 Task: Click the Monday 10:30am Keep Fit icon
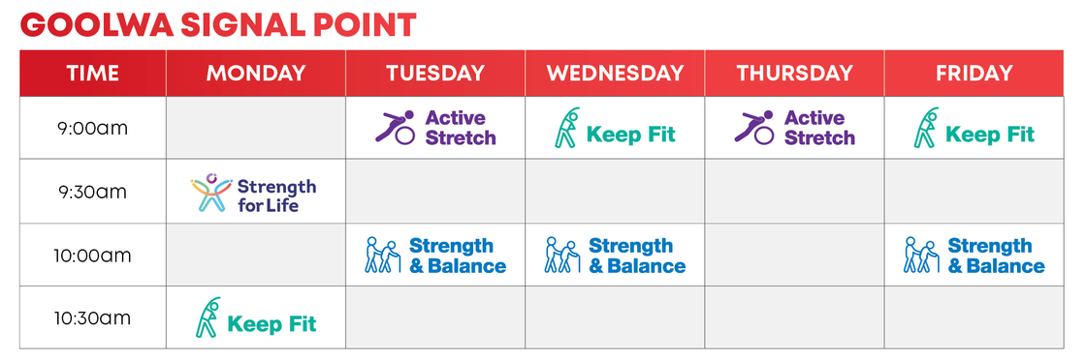click(x=208, y=317)
